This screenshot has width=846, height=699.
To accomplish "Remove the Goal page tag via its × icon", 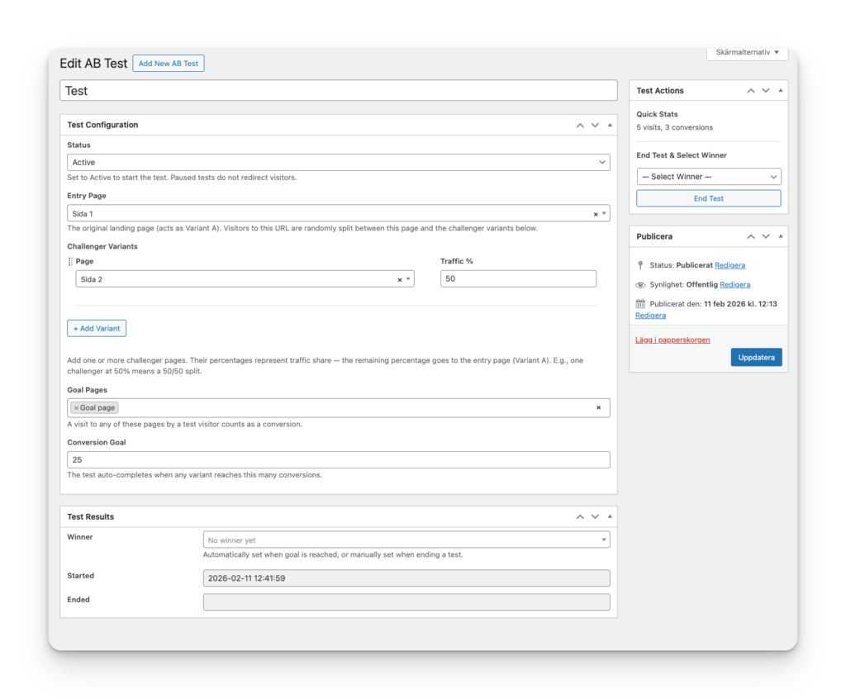I will pyautogui.click(x=78, y=407).
